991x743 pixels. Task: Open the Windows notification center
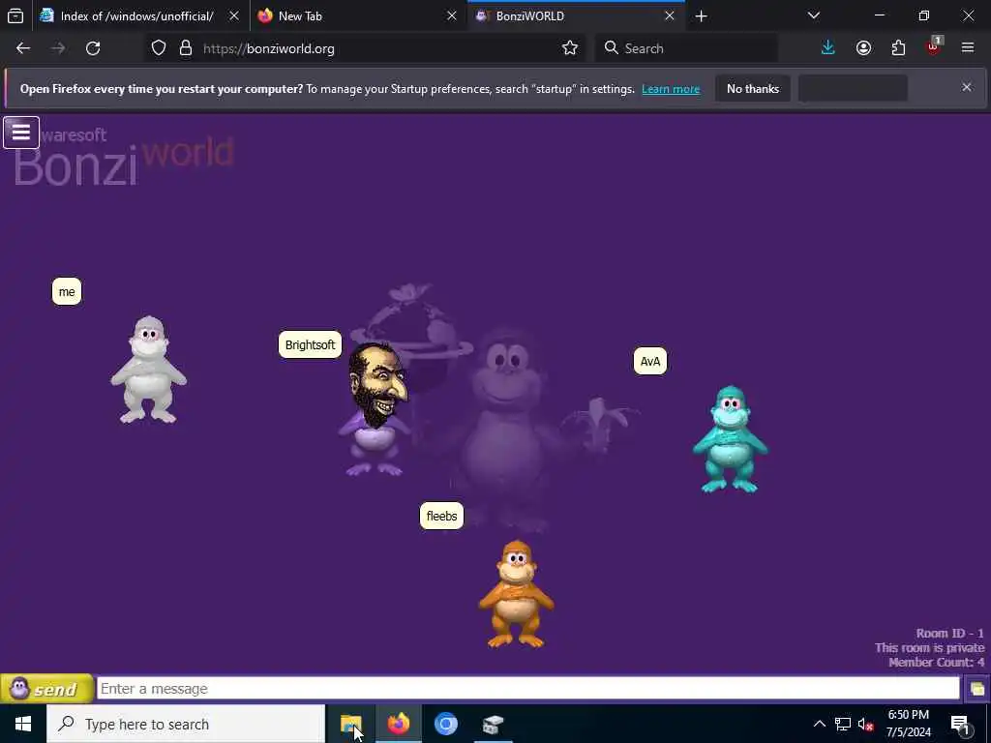(x=960, y=724)
